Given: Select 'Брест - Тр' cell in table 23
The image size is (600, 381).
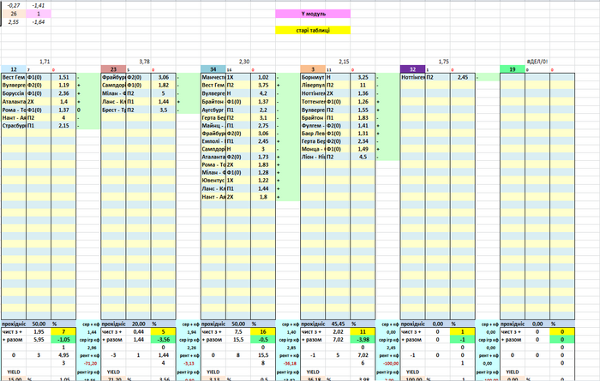Looking at the screenshot, I should point(113,110).
